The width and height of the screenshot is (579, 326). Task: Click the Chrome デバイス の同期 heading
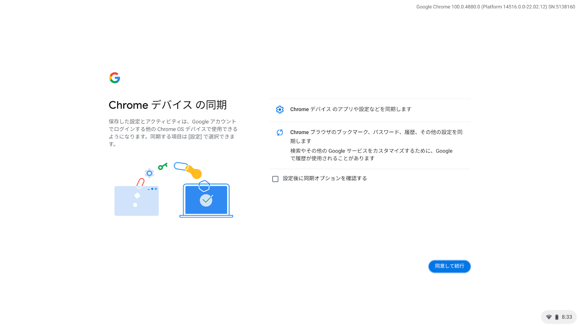[x=168, y=105]
